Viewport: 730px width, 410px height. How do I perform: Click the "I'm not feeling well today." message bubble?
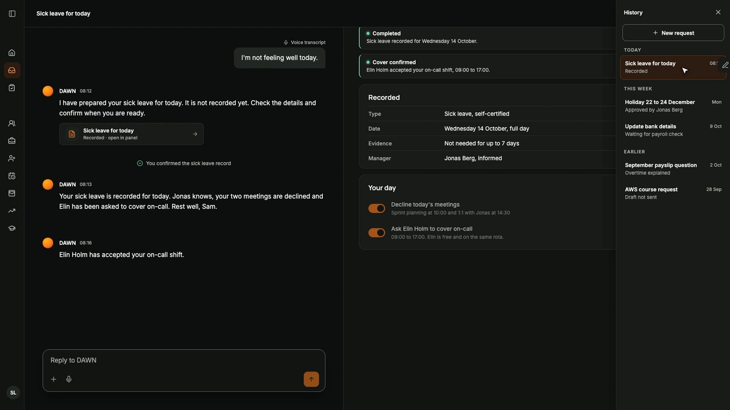tap(279, 58)
